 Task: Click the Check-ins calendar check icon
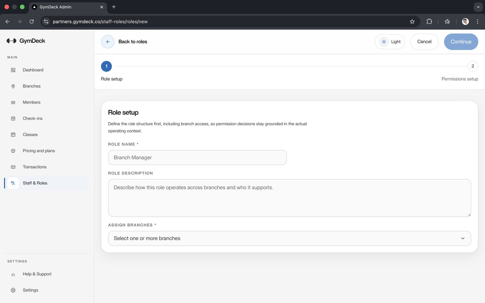(13, 118)
